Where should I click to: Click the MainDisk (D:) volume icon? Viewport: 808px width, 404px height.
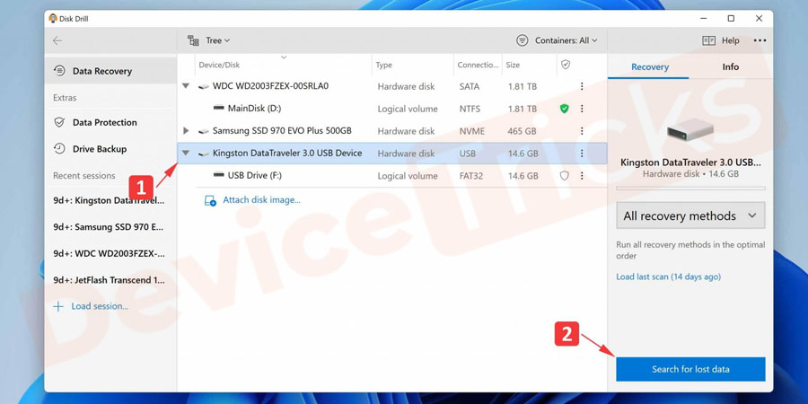[x=218, y=109]
